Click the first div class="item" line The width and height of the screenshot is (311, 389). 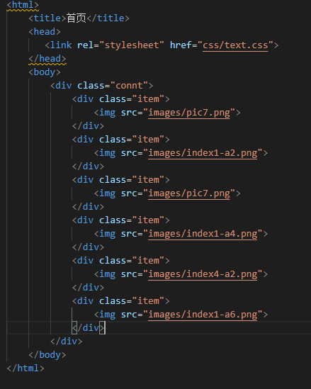pos(121,99)
